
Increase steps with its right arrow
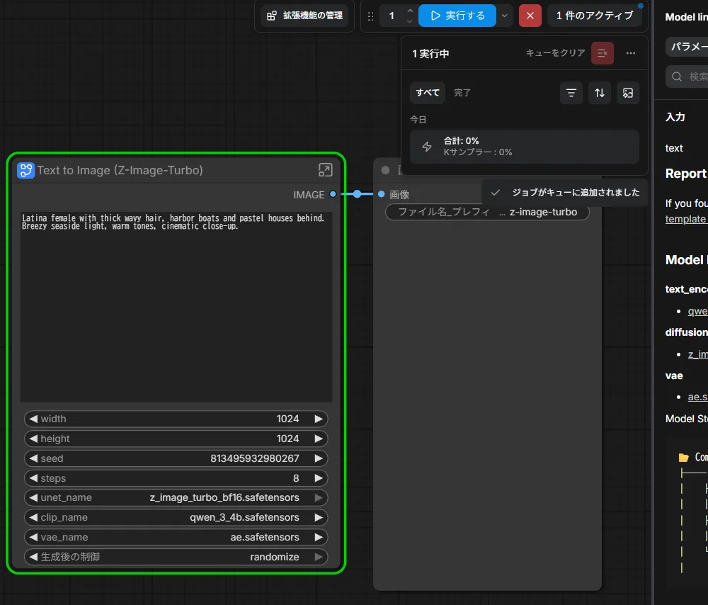319,478
